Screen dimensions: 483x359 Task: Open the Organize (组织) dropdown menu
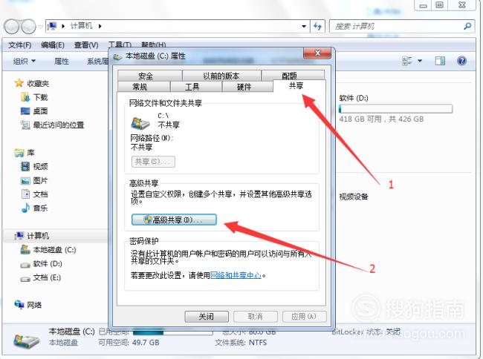pyautogui.click(x=25, y=61)
